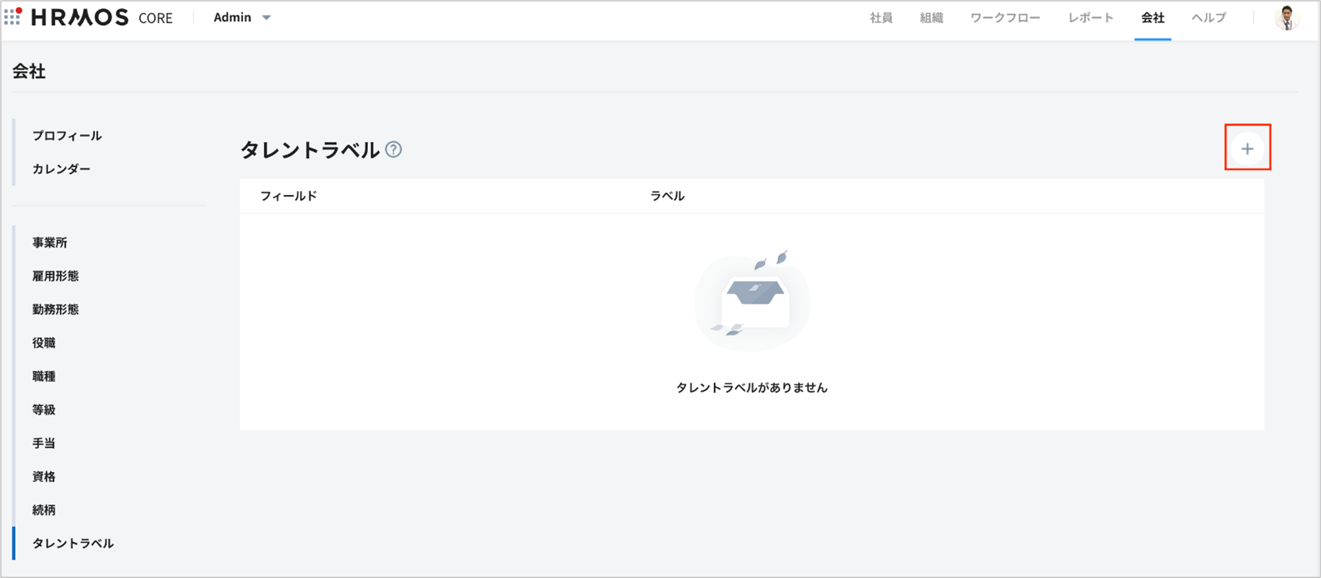Click the HRMOS CORE logo
Viewport: 1321px width, 578px height.
click(102, 18)
